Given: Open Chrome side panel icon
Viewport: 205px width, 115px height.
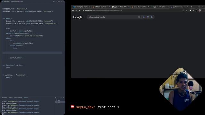Looking at the screenshot, I should pyautogui.click(x=196, y=11).
